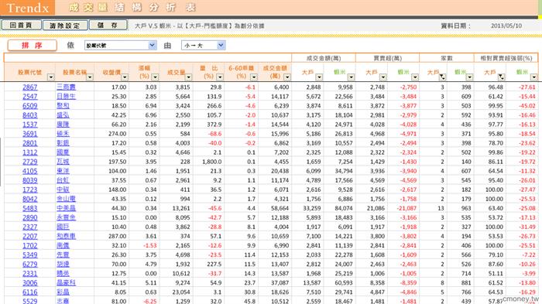The width and height of the screenshot is (542, 304).
Task: Open filter arrow on 股票代號 column
Action: click(51, 77)
